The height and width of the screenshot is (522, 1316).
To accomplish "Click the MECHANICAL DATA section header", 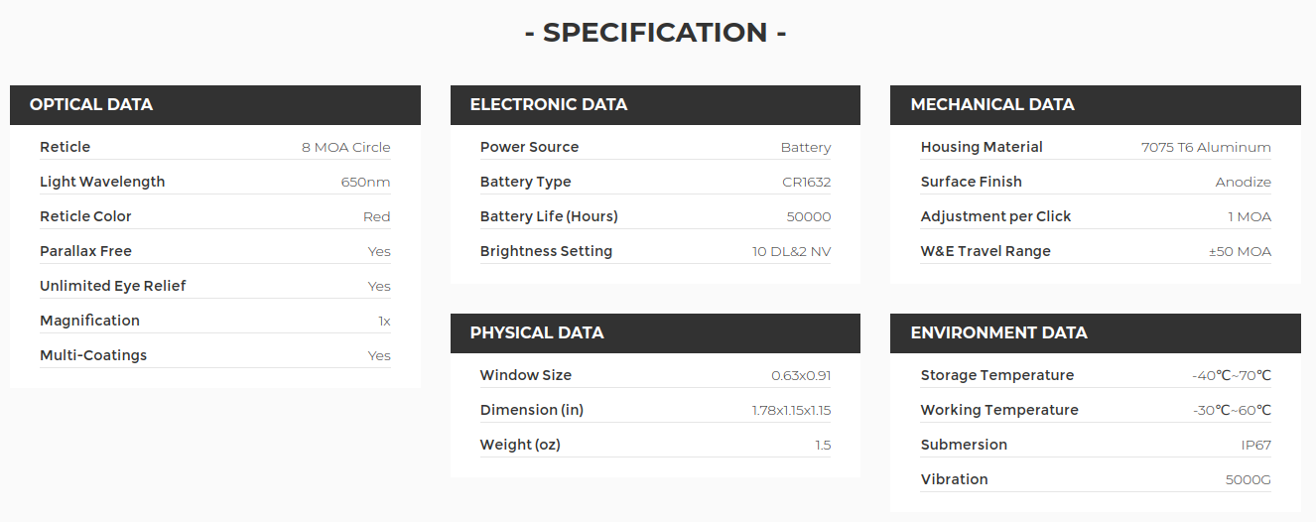I will (x=992, y=105).
